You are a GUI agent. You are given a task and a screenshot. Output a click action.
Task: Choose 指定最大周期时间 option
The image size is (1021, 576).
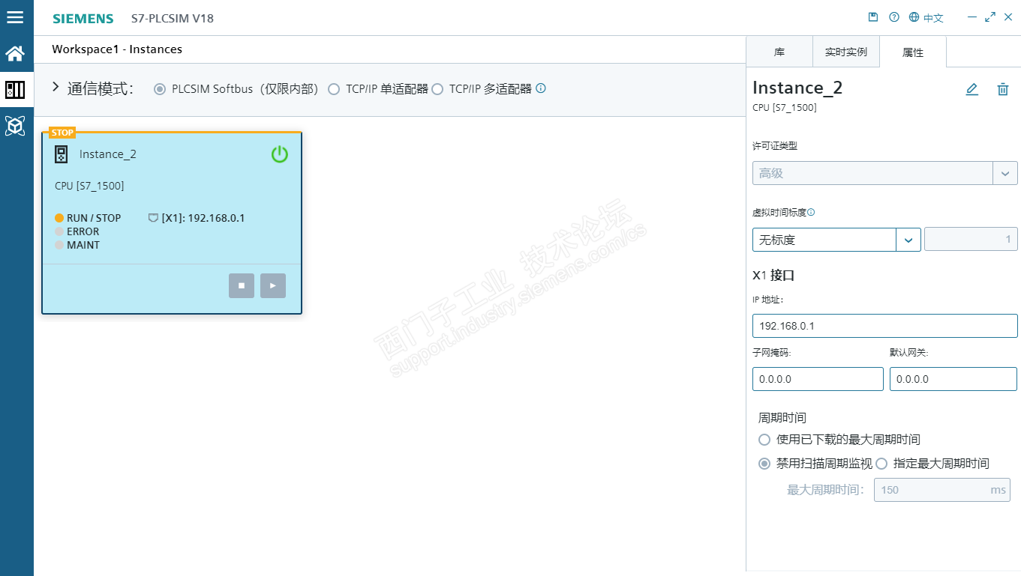coord(881,464)
